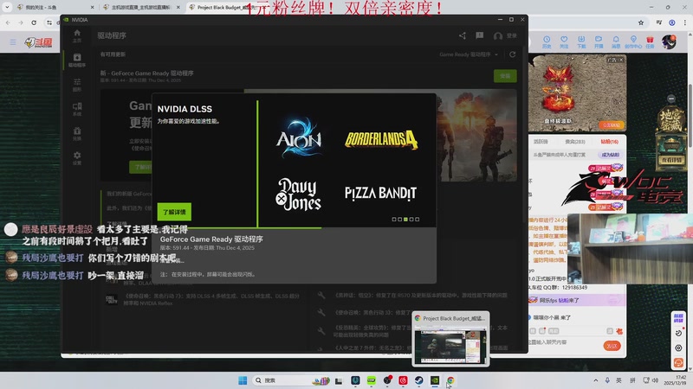Open Douyu hamburger menu
This screenshot has height=389, width=693.
coord(13,42)
